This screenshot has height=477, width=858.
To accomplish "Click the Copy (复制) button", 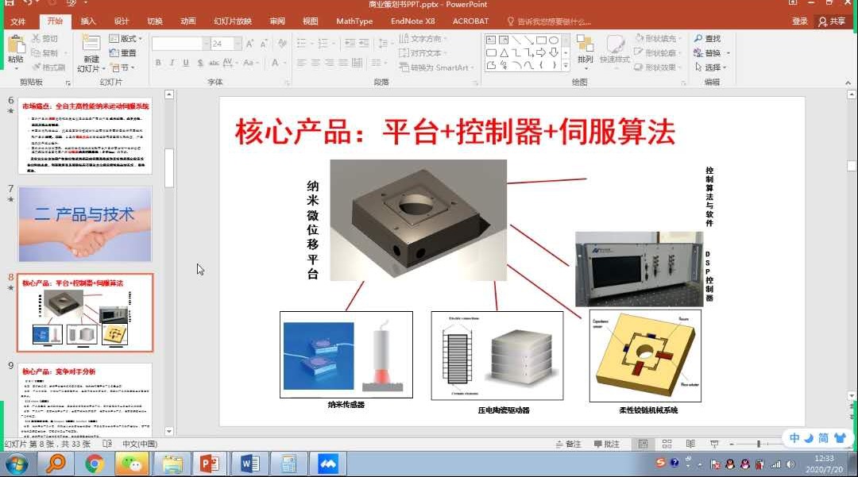I will 44,53.
